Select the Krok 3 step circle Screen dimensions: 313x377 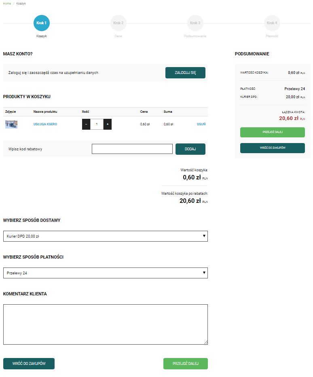pos(195,23)
